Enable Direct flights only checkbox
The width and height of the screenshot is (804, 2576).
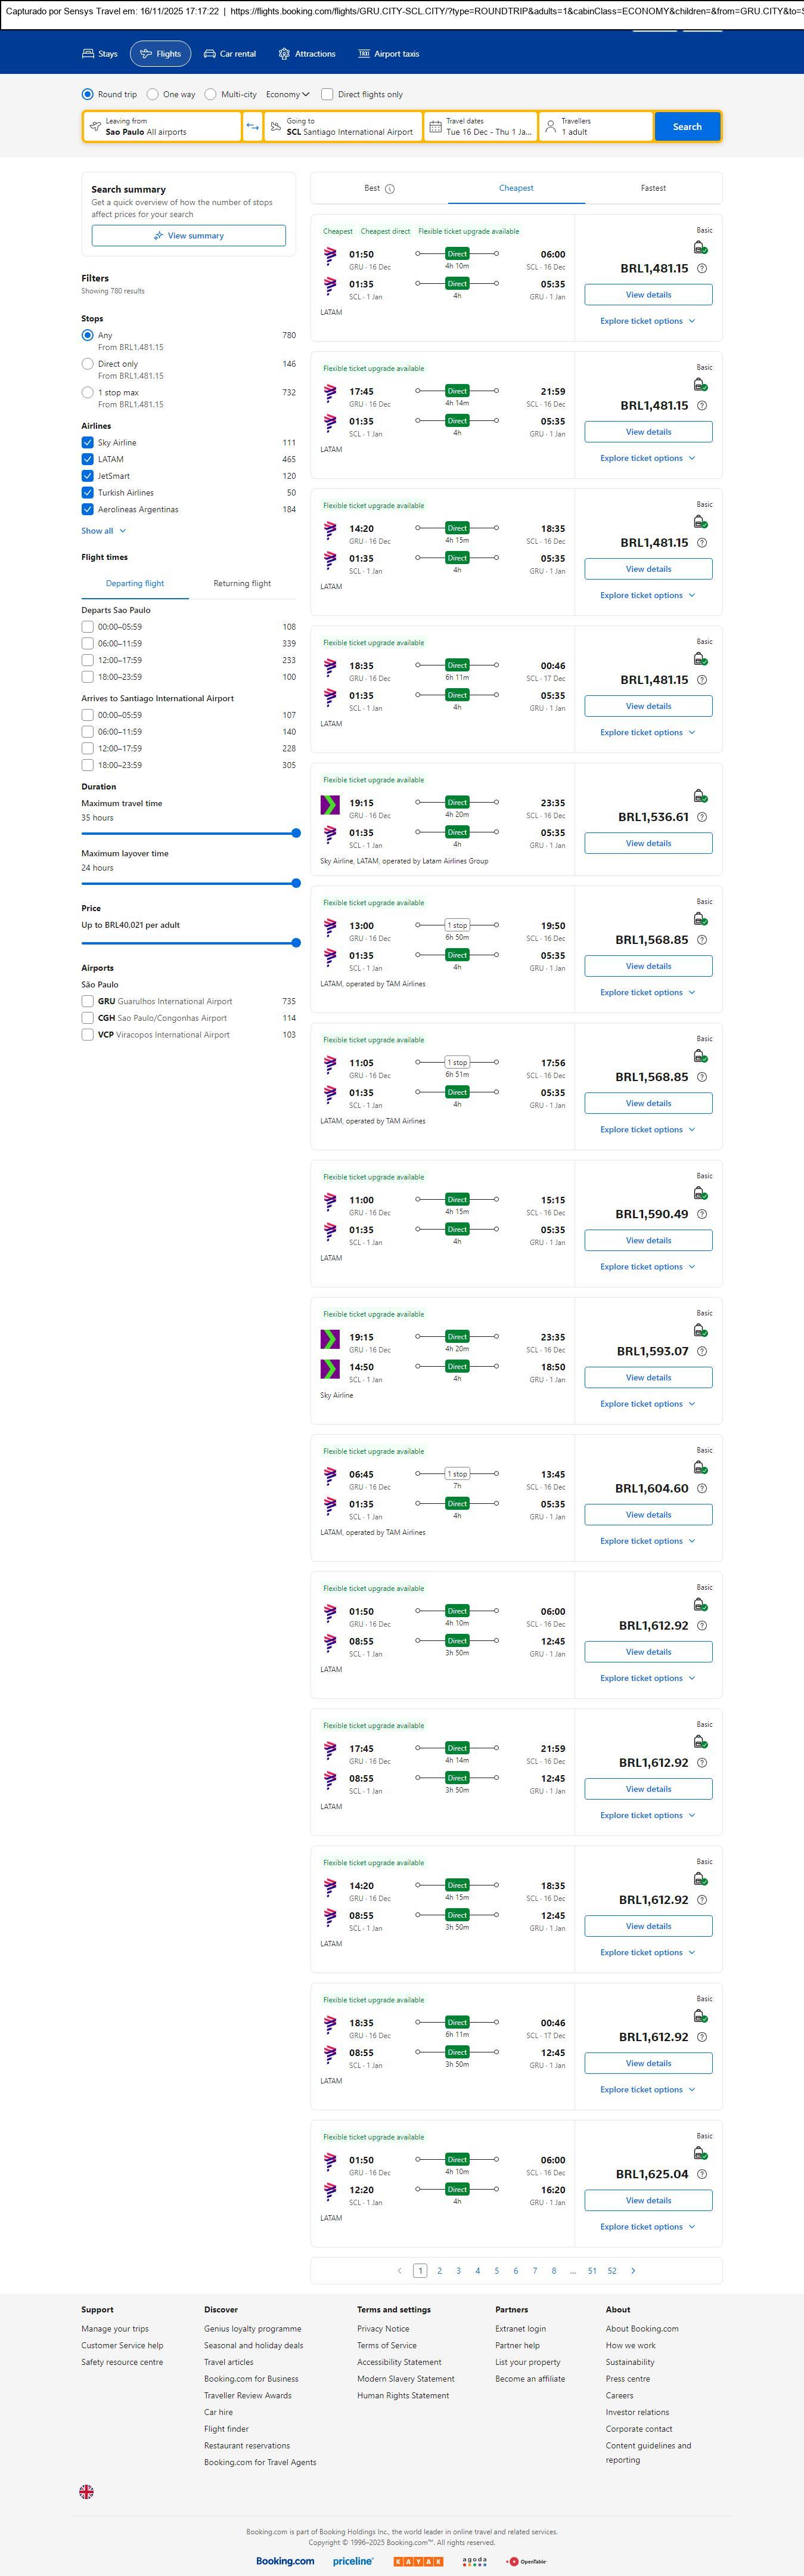(x=327, y=95)
